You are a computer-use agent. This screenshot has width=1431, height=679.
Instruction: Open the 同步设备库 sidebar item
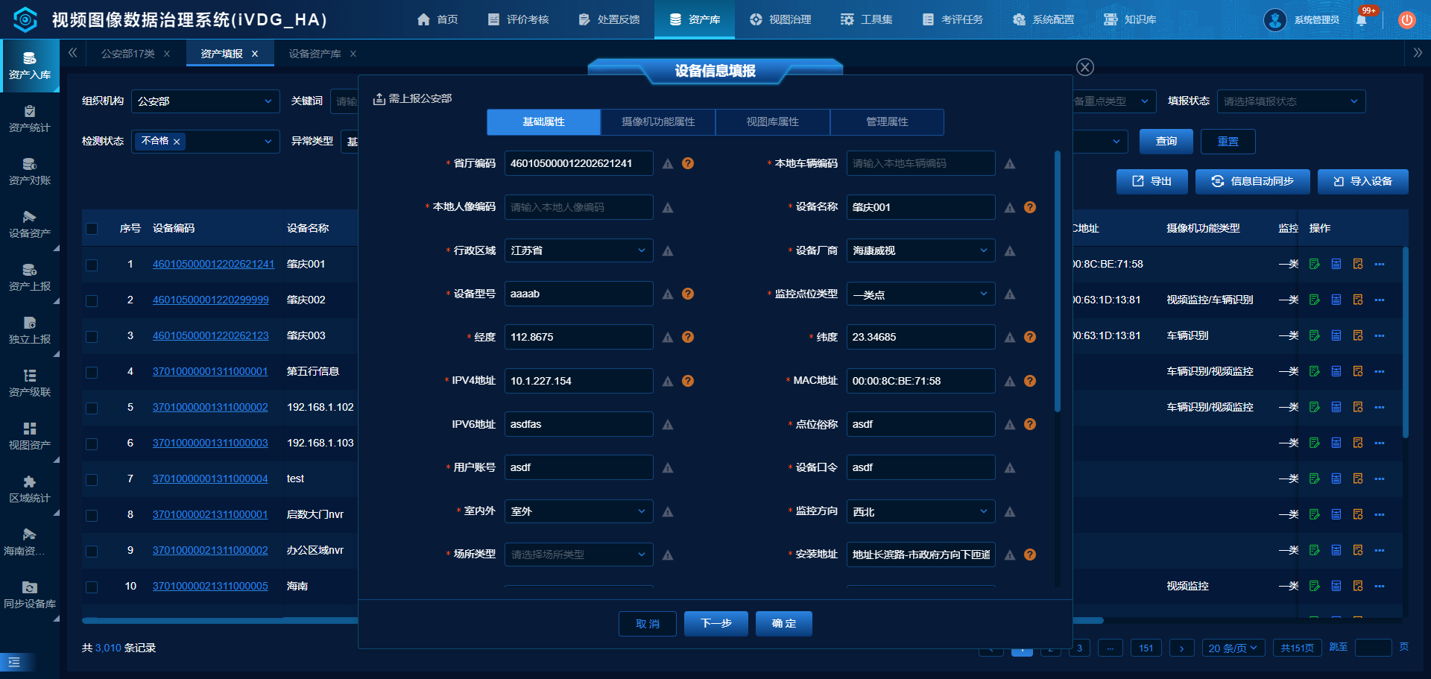coord(30,595)
